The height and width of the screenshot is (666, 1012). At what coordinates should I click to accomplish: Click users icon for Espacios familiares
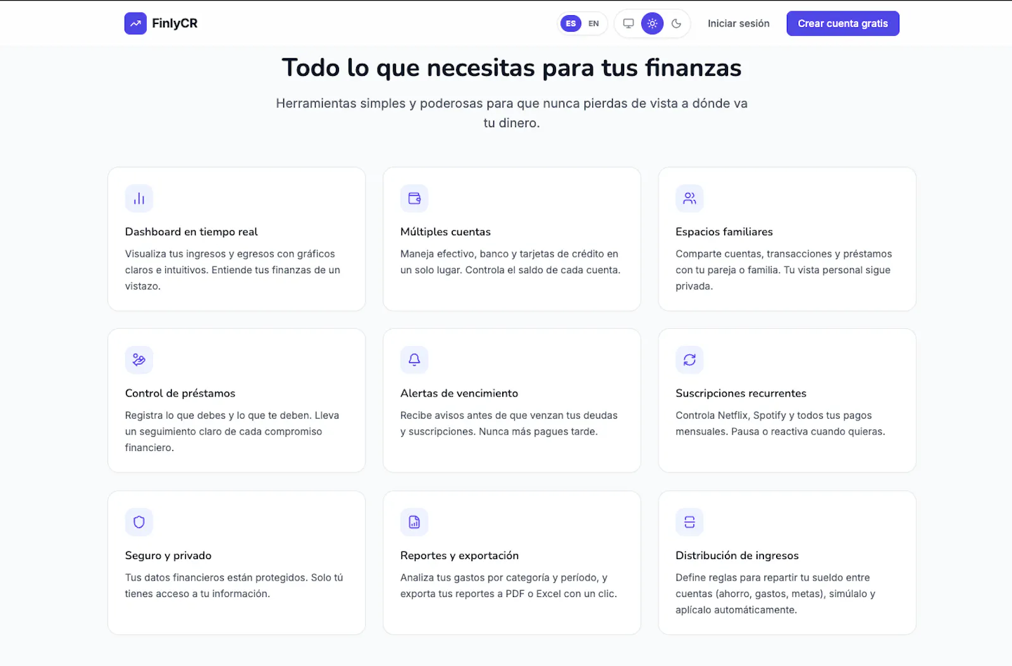689,199
